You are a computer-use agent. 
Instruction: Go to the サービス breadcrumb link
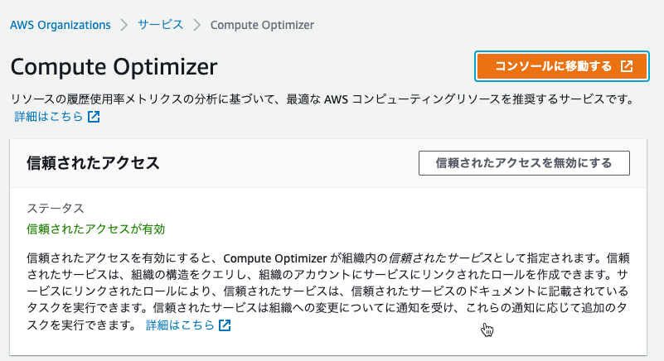tap(160, 25)
